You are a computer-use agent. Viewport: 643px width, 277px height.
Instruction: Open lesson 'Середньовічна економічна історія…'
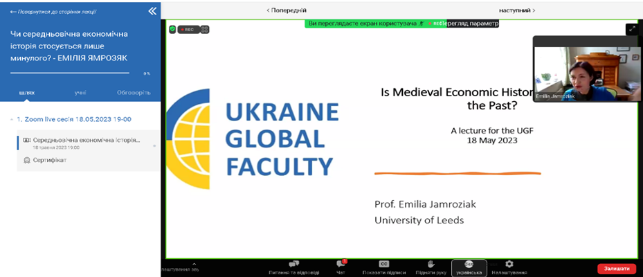coord(86,140)
